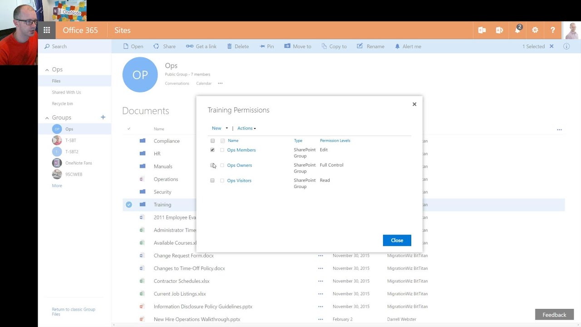Open the Access app icon in header
This screenshot has height=327, width=581.
click(x=499, y=30)
